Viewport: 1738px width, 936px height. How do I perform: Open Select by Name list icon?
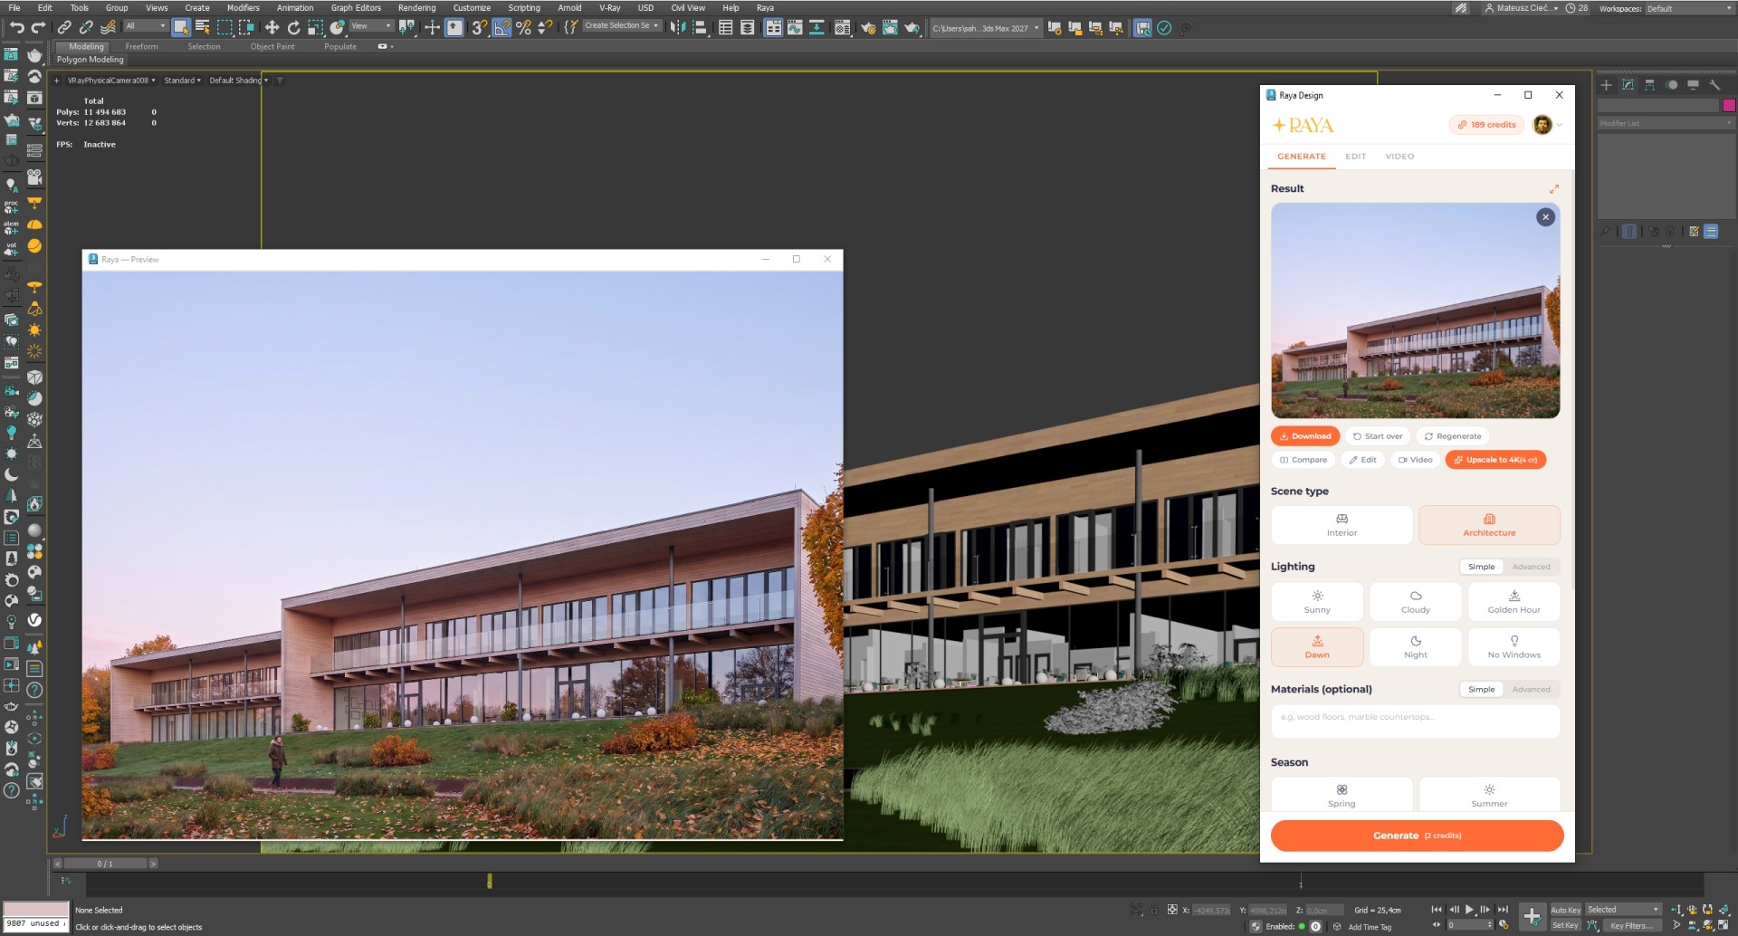203,27
